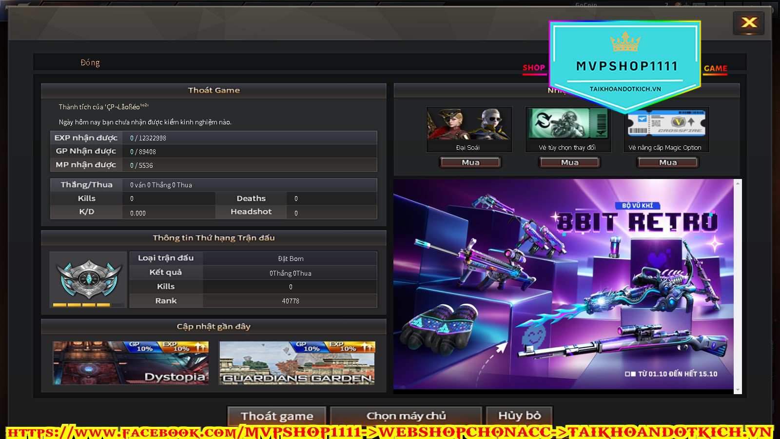Switch to the GAME tab
Viewport: 780px width, 439px height.
715,69
